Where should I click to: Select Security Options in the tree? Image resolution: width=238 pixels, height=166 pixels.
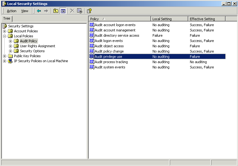pyautogui.click(x=32, y=51)
